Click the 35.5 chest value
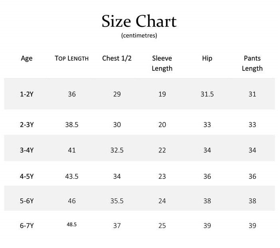The image size is (280, 248). coord(117,201)
